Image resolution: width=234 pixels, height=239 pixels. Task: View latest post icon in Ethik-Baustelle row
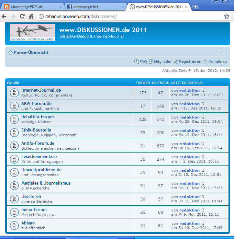click(203, 130)
